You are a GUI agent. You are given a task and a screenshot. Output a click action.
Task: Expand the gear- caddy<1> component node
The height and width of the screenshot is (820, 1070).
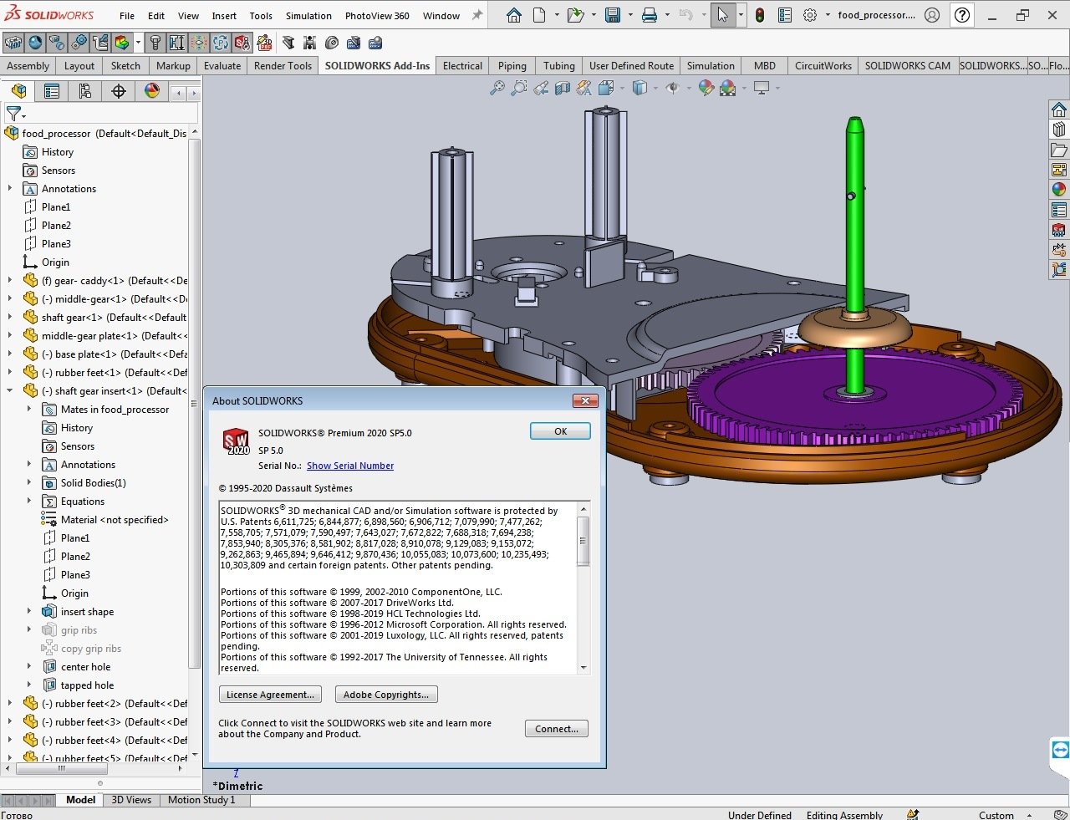tap(10, 280)
